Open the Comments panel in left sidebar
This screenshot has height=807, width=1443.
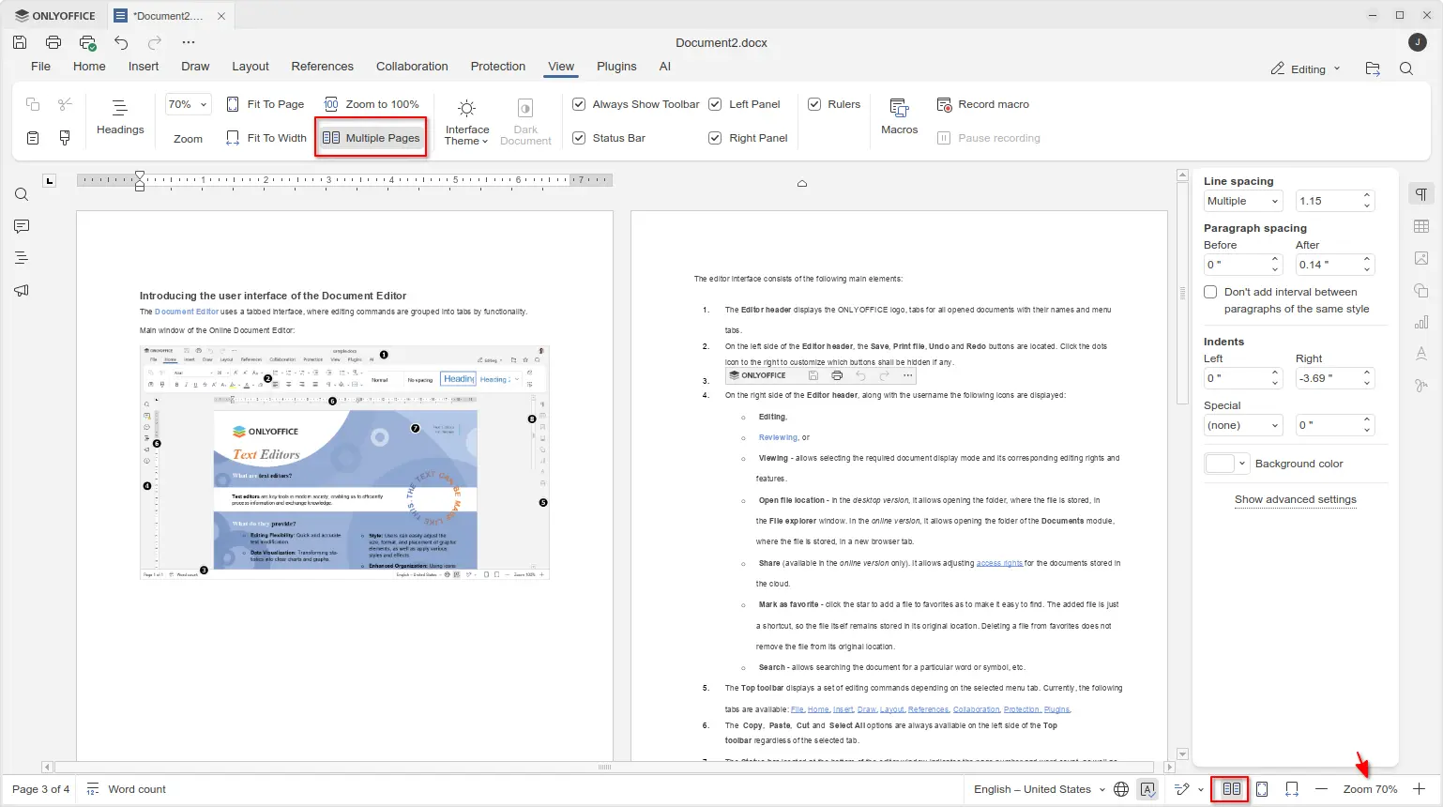tap(22, 226)
